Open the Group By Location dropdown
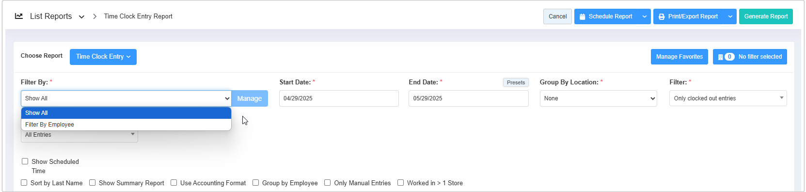806x192 pixels. [x=598, y=98]
